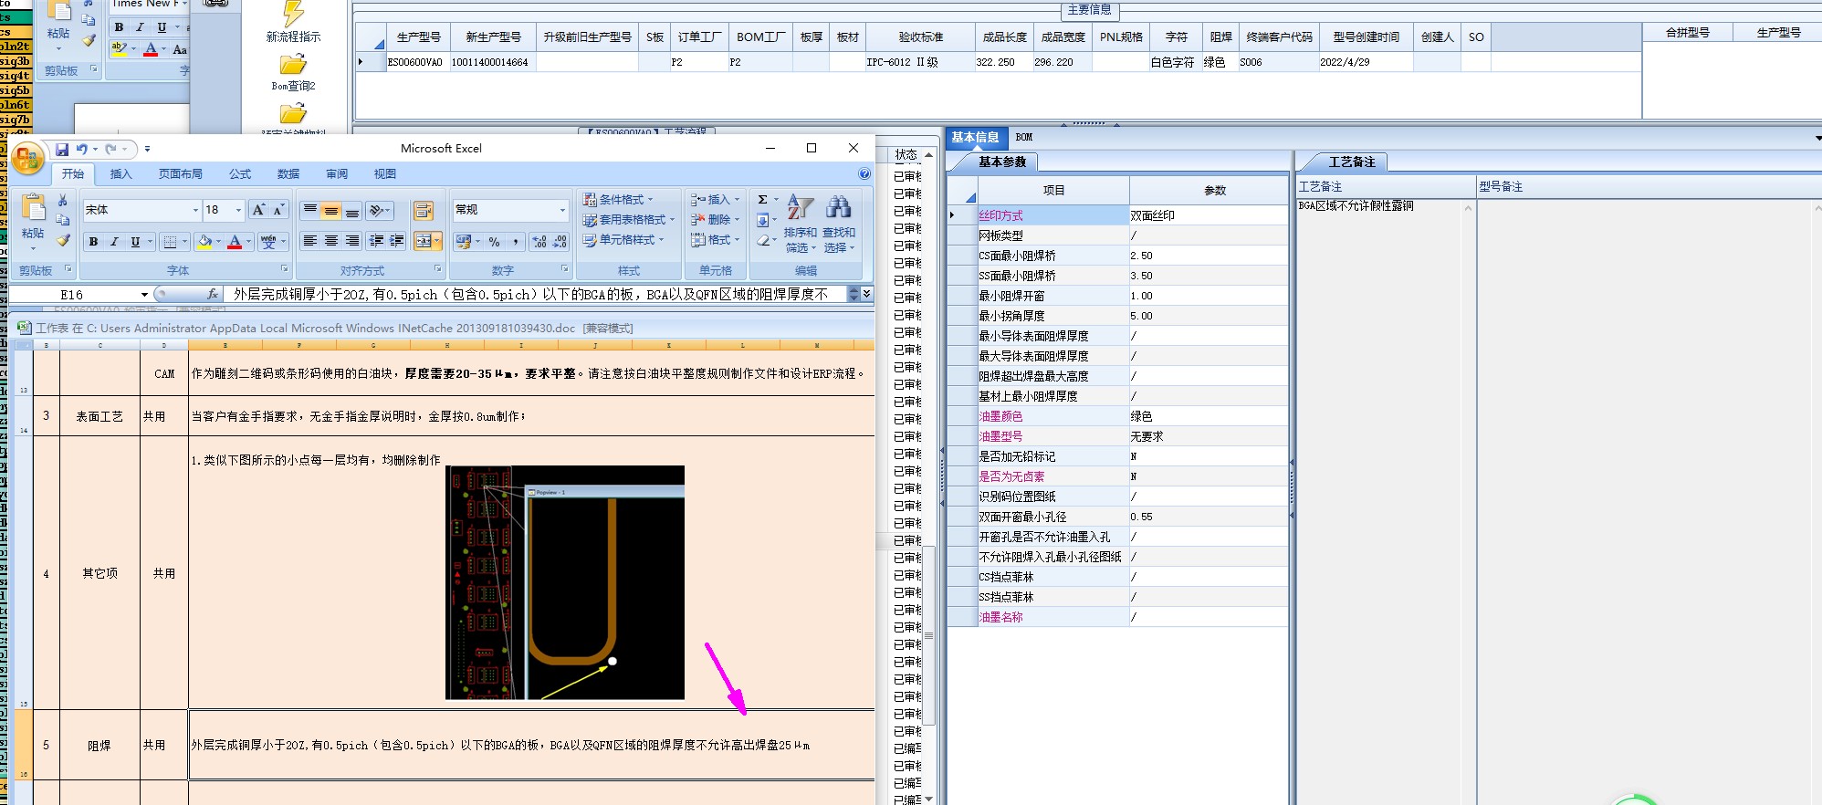Viewport: 1822px width, 805px height.
Task: Undo the last action in Excel
Action: 81,149
